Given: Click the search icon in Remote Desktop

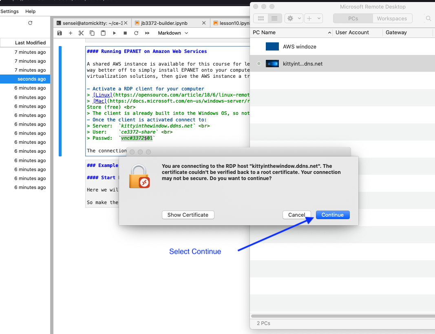Looking at the screenshot, I should point(428,19).
